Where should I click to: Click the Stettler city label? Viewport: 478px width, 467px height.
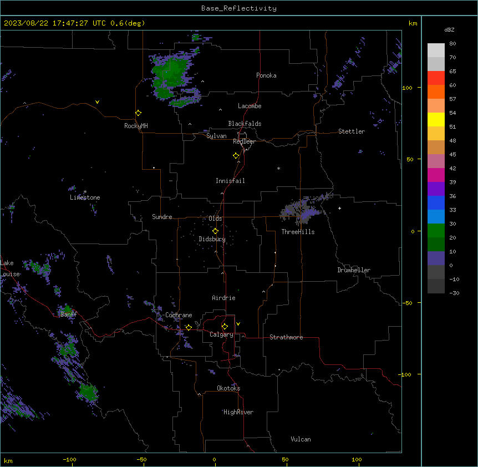tap(352, 131)
